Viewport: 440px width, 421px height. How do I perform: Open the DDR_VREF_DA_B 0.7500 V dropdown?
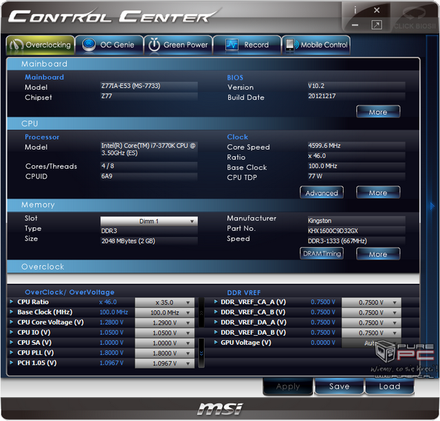tap(371, 332)
